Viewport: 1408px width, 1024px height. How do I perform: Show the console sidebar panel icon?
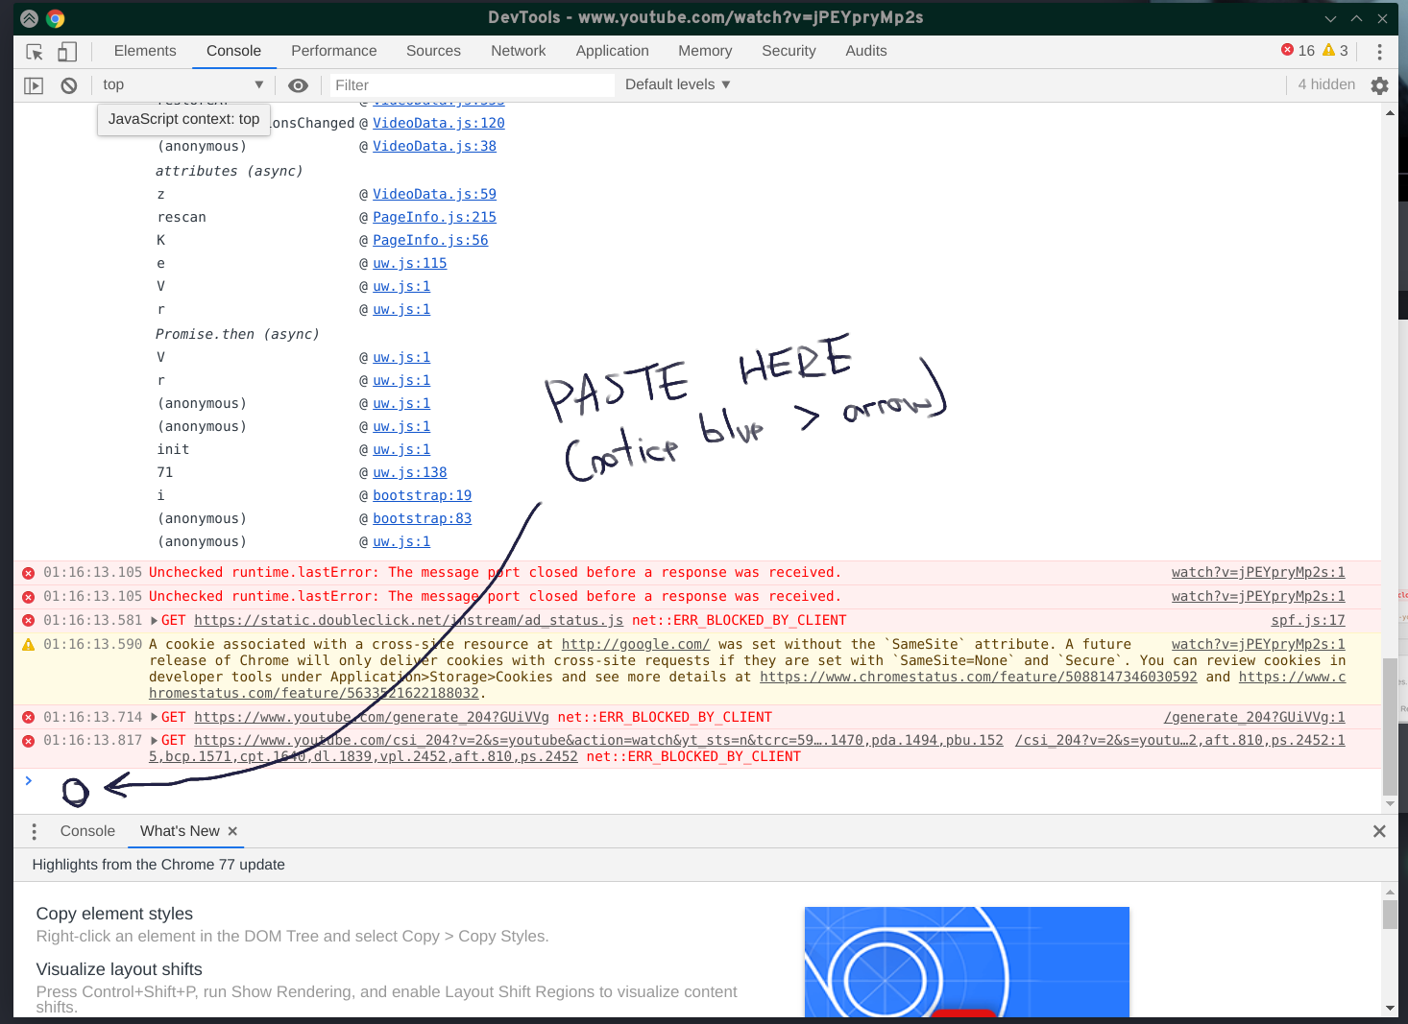(x=34, y=85)
